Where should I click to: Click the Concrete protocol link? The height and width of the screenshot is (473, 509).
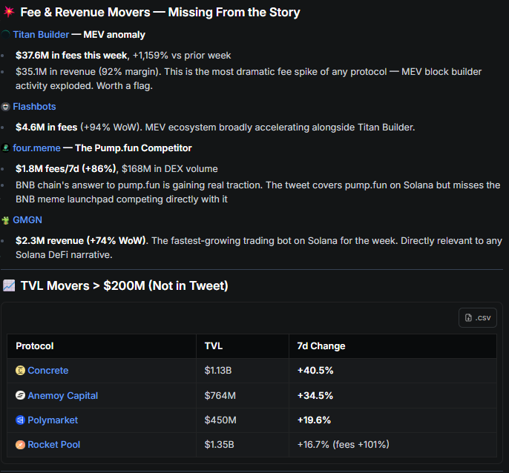pyautogui.click(x=48, y=371)
